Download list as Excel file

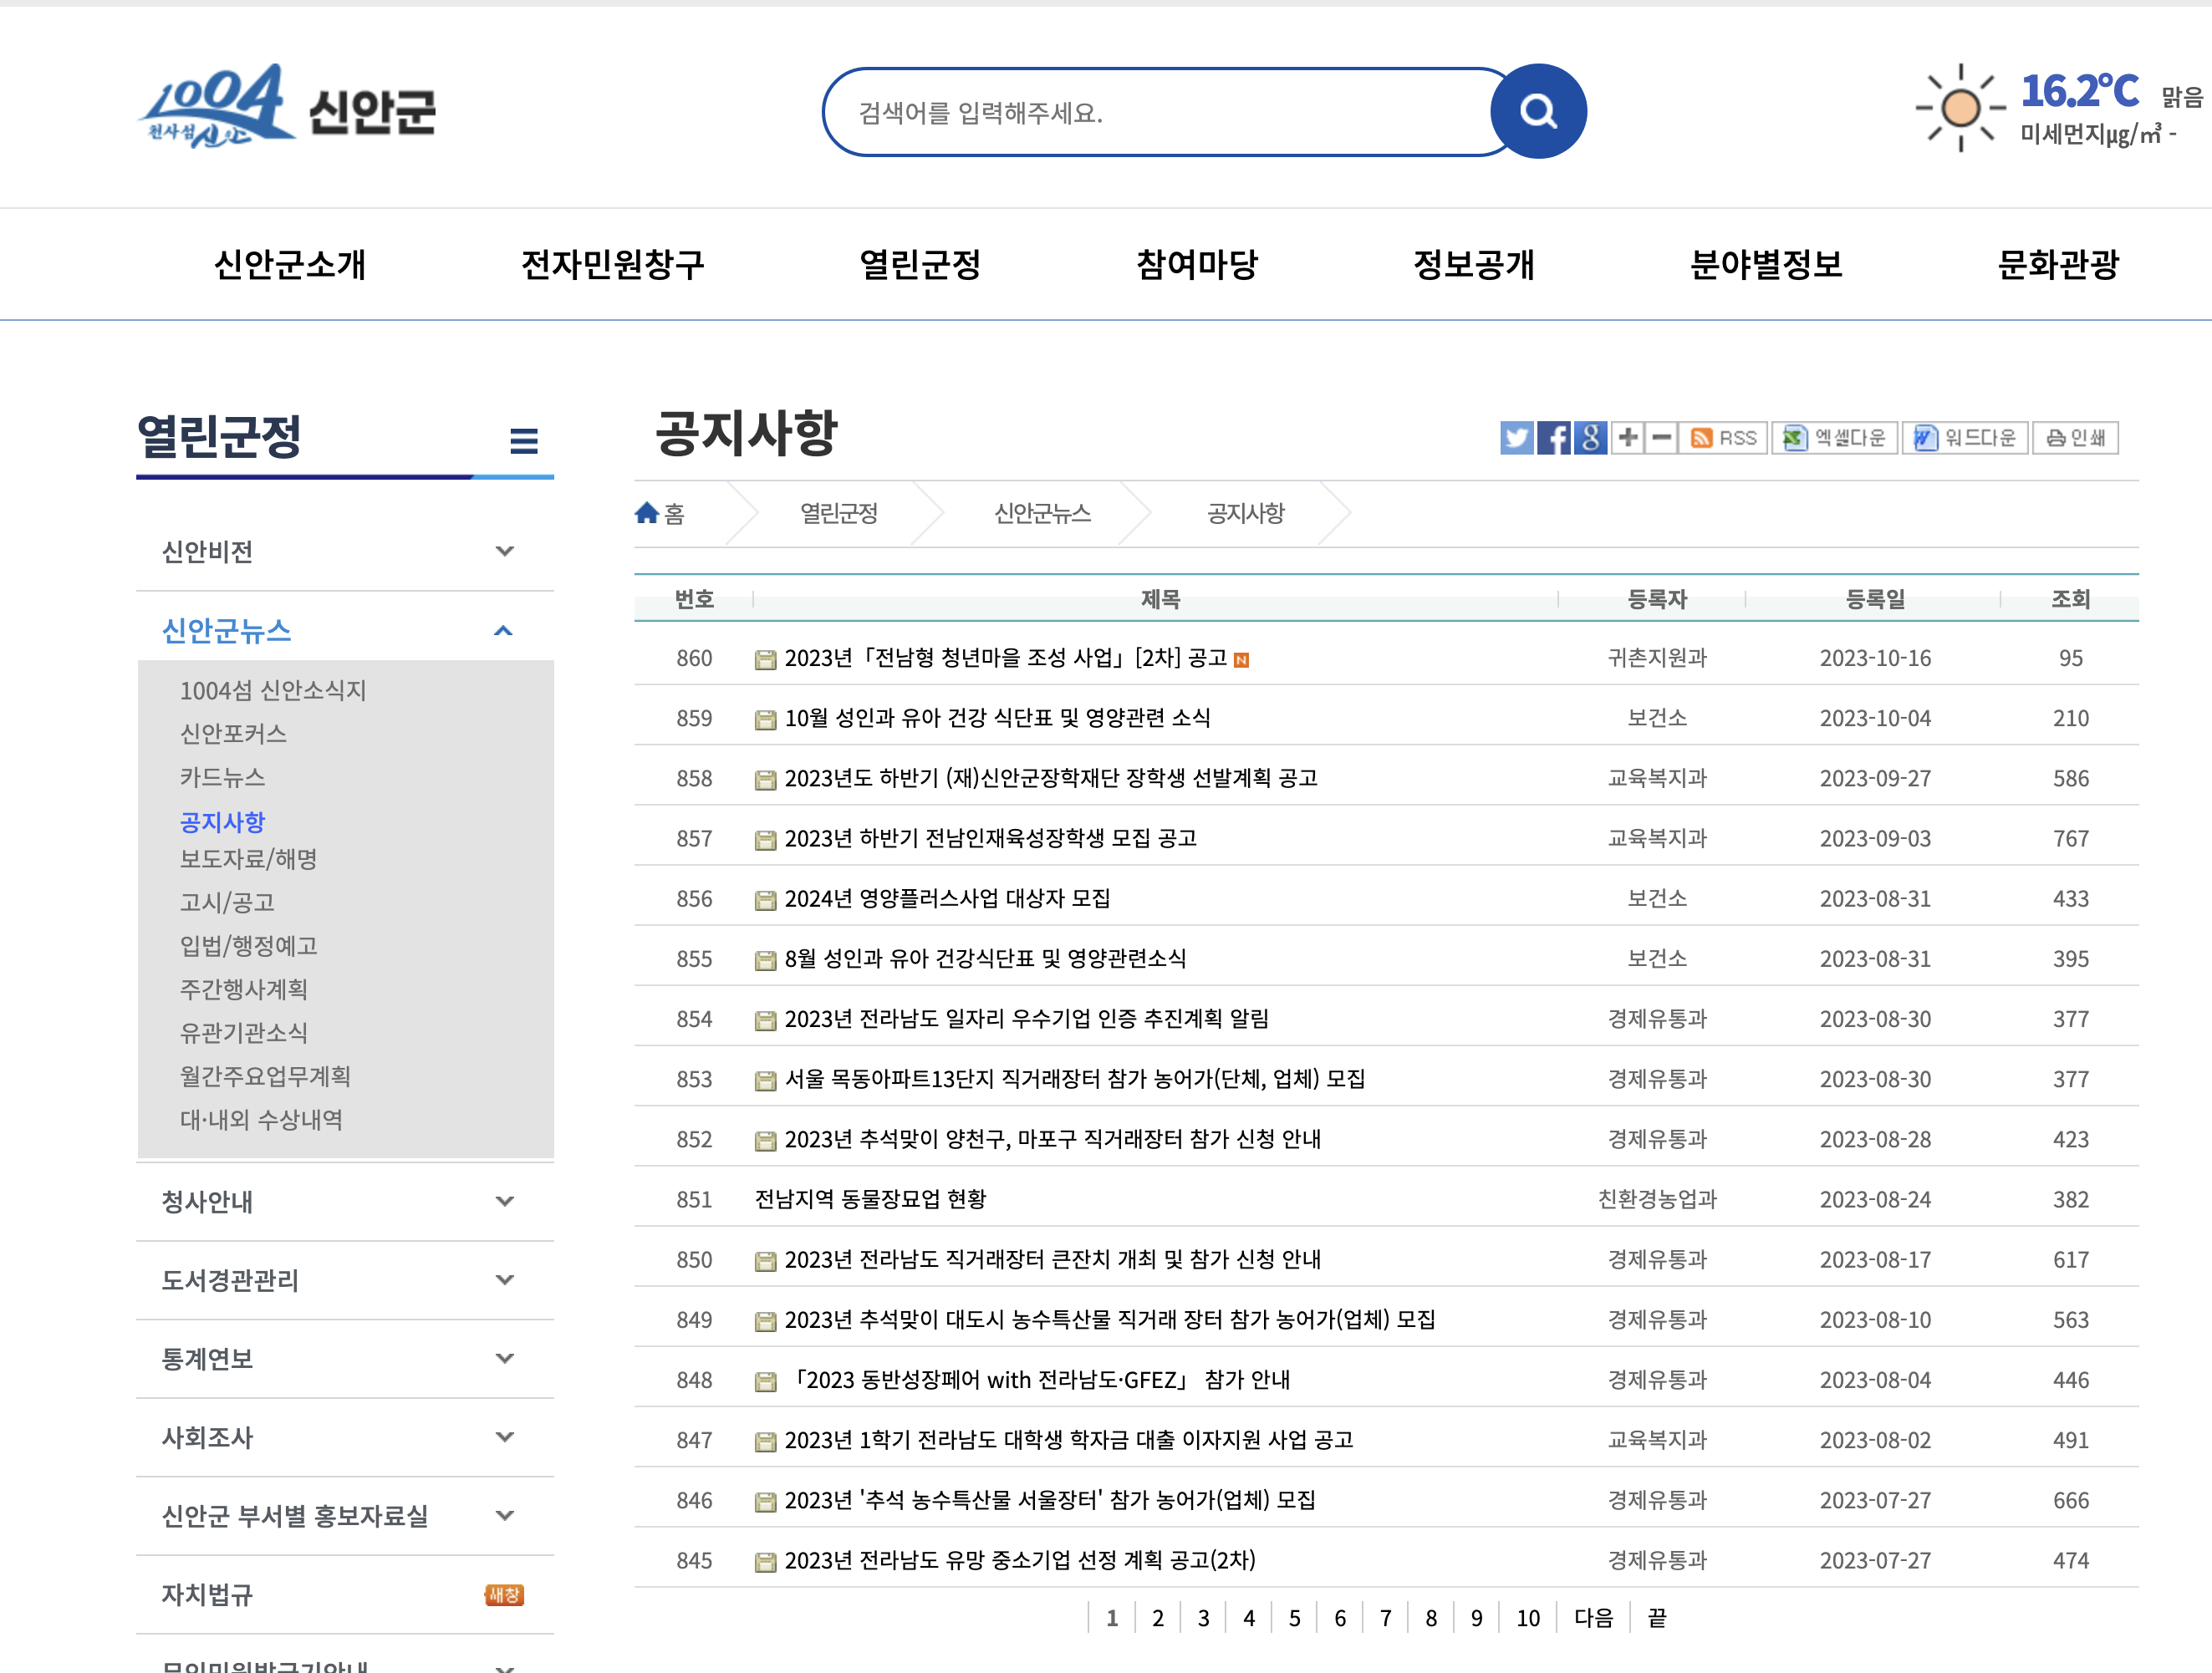click(1835, 438)
